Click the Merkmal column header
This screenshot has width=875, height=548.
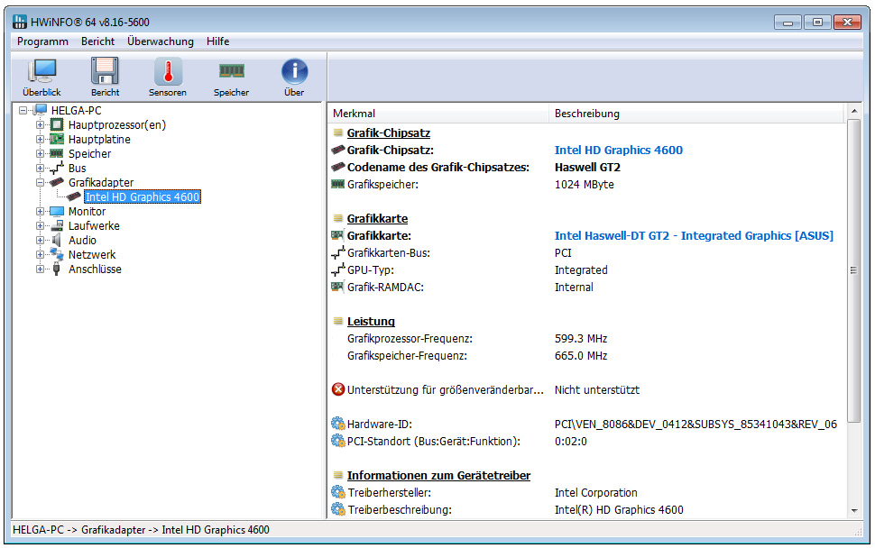coord(354,114)
